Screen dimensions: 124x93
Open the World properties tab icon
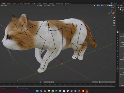point(117,48)
